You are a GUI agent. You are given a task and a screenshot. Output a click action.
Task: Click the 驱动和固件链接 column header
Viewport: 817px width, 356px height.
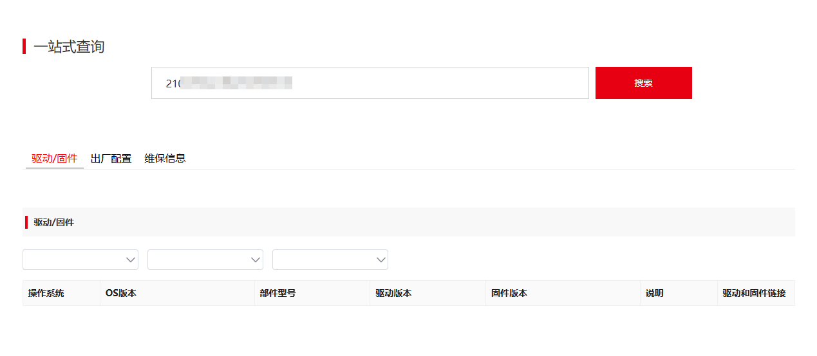pos(754,293)
